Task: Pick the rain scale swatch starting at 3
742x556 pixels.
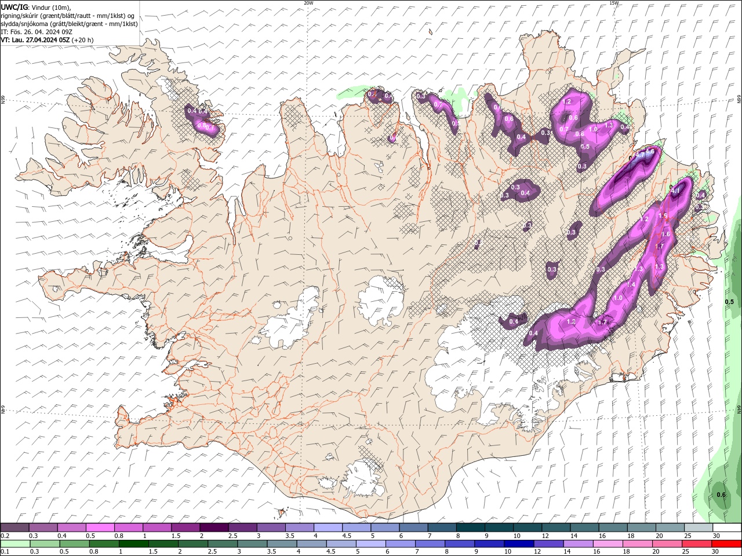Action: (252, 544)
